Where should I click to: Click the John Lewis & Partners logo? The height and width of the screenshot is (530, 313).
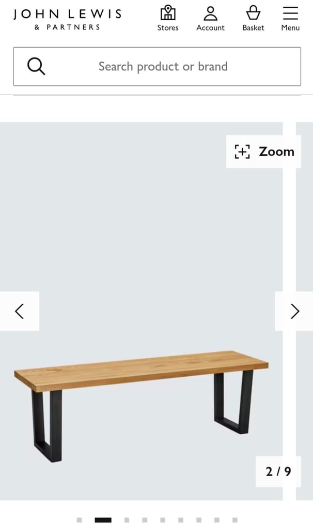[68, 19]
